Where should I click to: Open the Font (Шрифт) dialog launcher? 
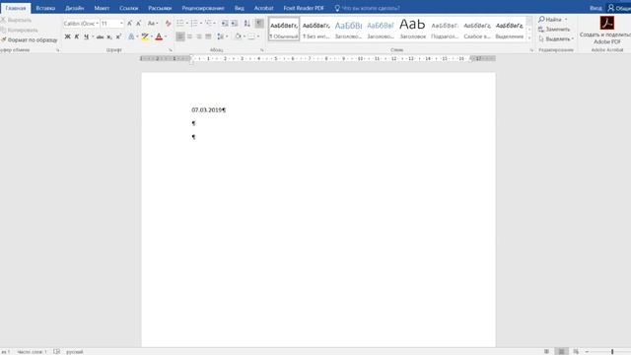(171, 50)
